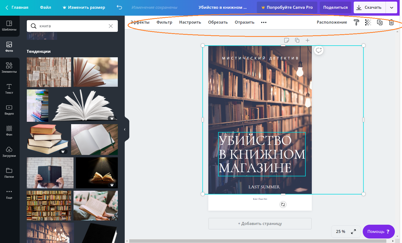Open the zoom level 25 % control
The image size is (402, 243).
(x=340, y=232)
